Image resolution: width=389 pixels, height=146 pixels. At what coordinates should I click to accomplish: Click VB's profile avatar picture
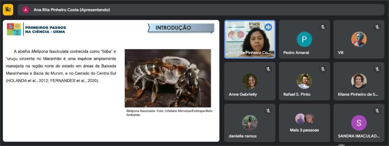359,39
